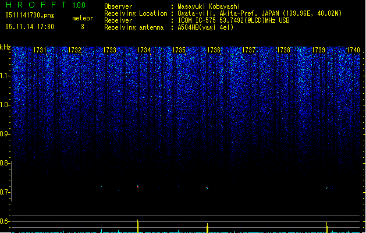Click the 1740 time marker

353,50
